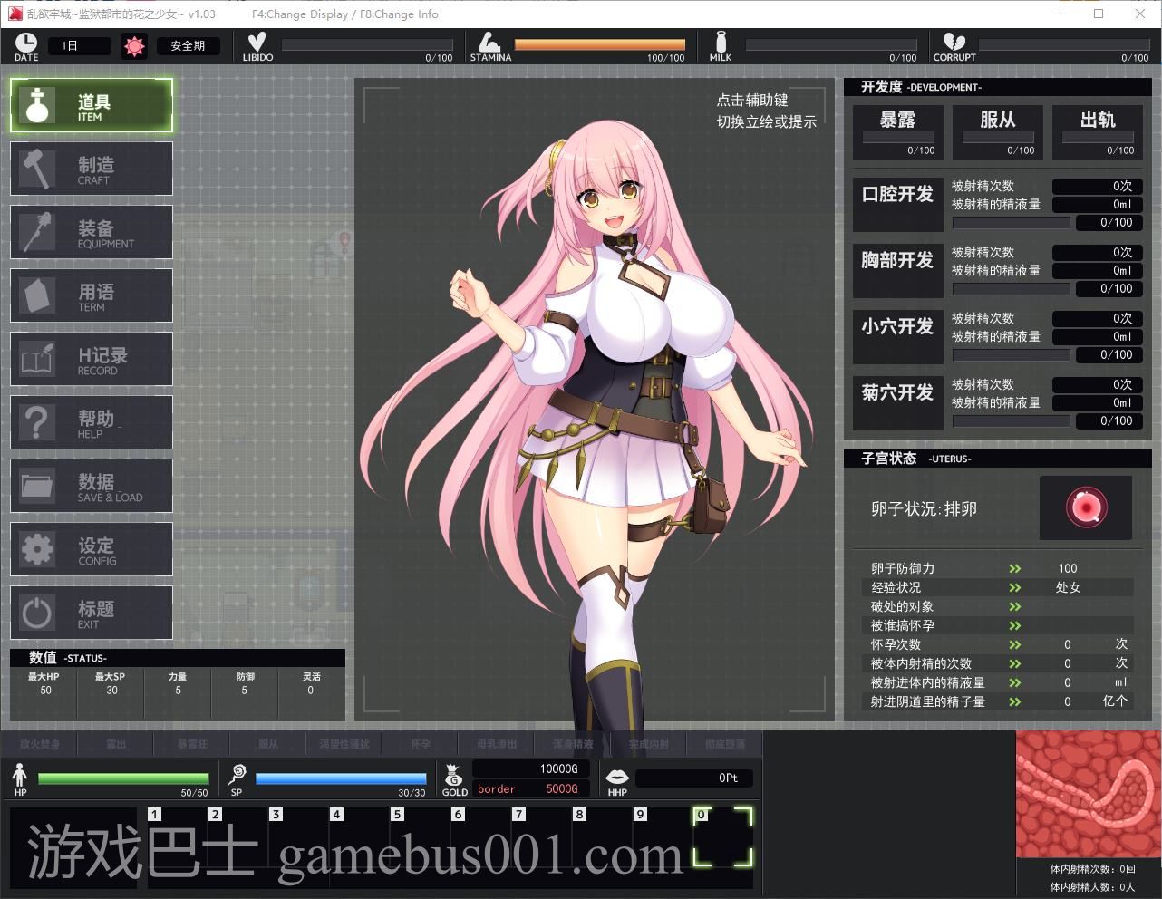Click the orange STAMINA bar
Screen dimensions: 1162x899
pyautogui.click(x=599, y=44)
